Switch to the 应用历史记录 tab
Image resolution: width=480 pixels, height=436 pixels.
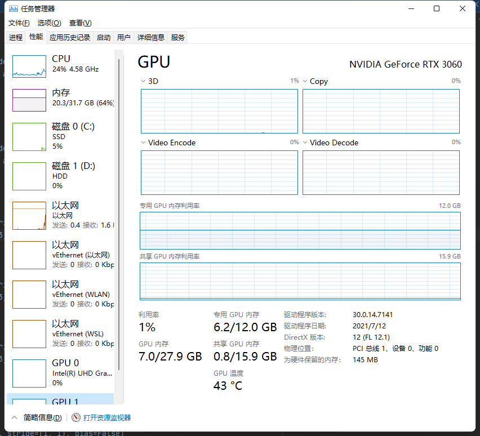tap(70, 38)
